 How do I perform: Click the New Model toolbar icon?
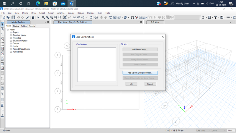pyautogui.click(x=4, y=17)
